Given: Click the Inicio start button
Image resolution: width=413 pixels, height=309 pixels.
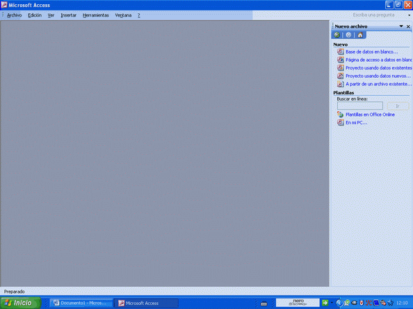Looking at the screenshot, I should [21, 303].
